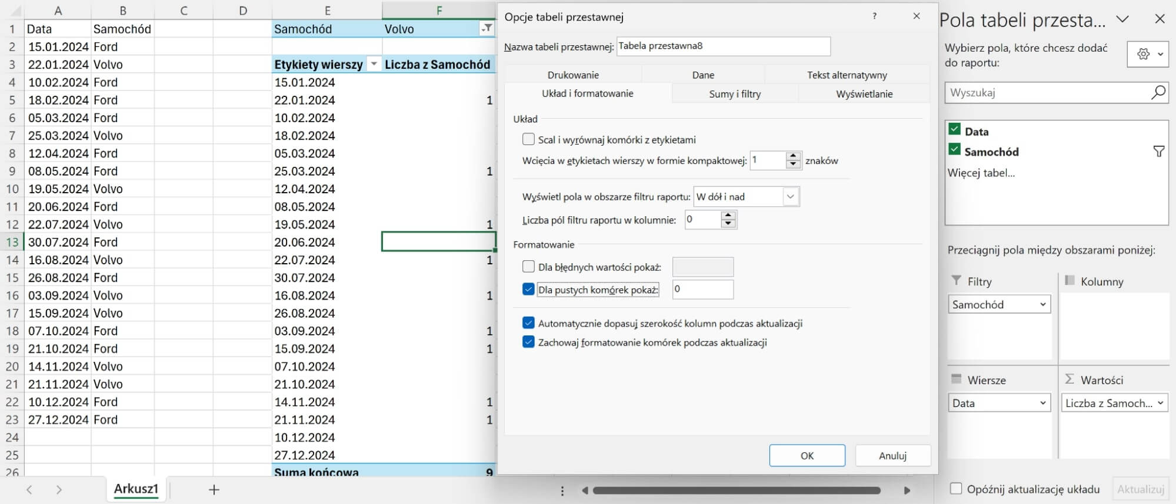Check Opóźnij aktualizację układu option

[956, 489]
